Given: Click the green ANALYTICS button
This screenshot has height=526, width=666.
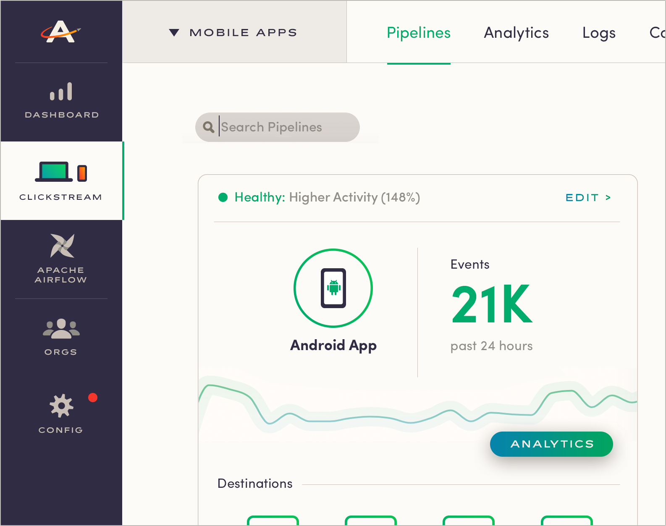Looking at the screenshot, I should pos(551,444).
